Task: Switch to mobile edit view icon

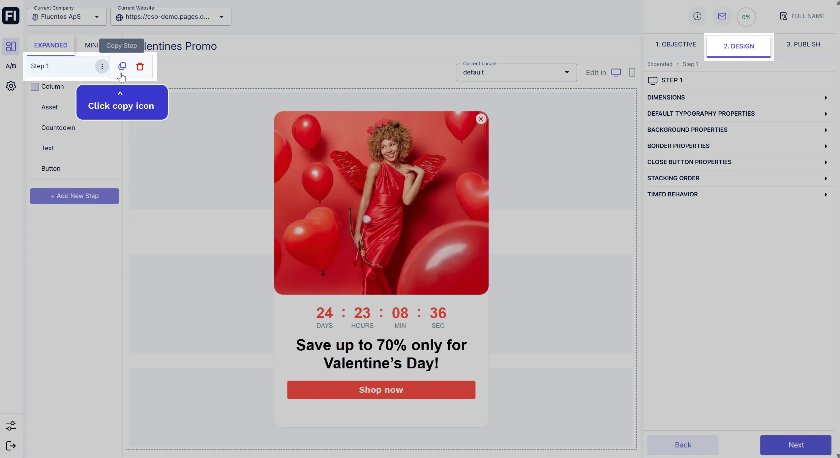Action: pos(632,72)
